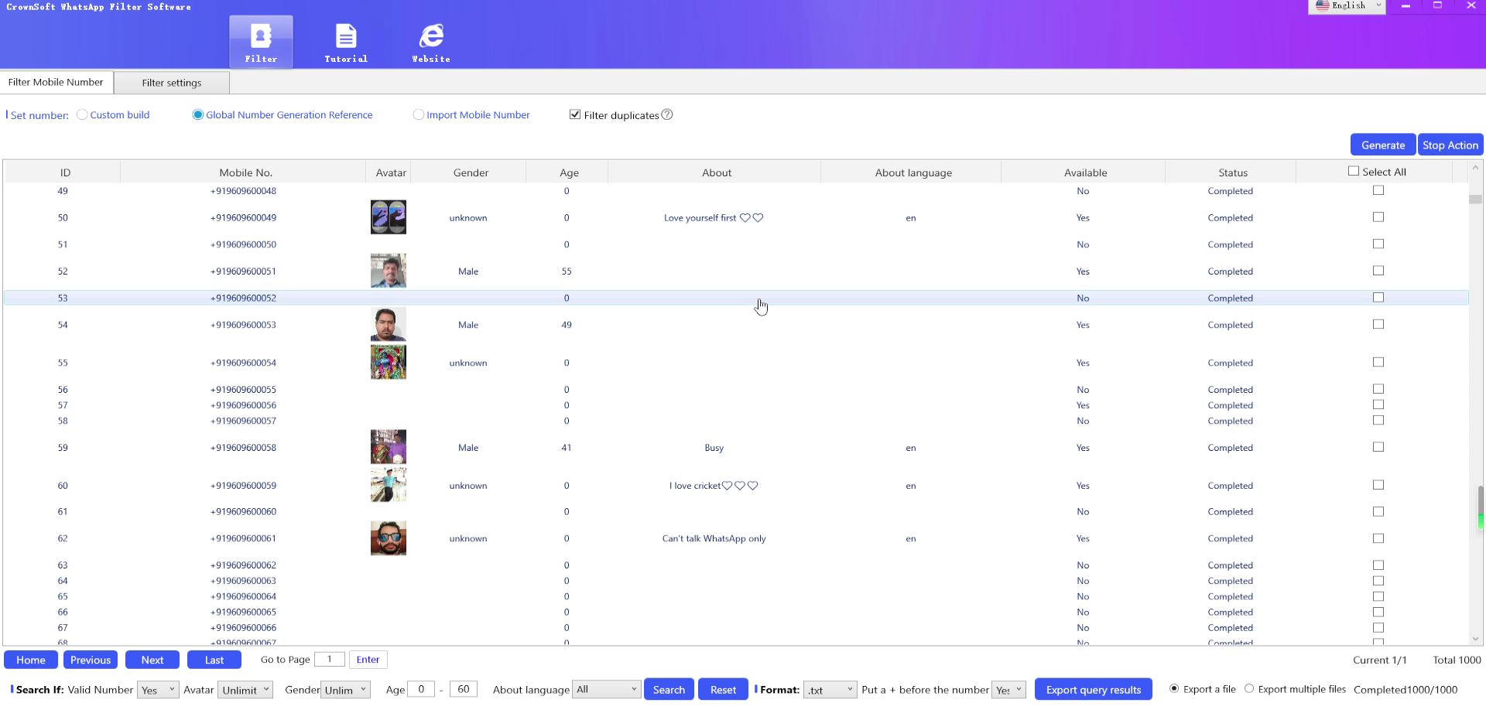Sort by the Mobile No. column header
1486x720 pixels.
[x=245, y=172]
